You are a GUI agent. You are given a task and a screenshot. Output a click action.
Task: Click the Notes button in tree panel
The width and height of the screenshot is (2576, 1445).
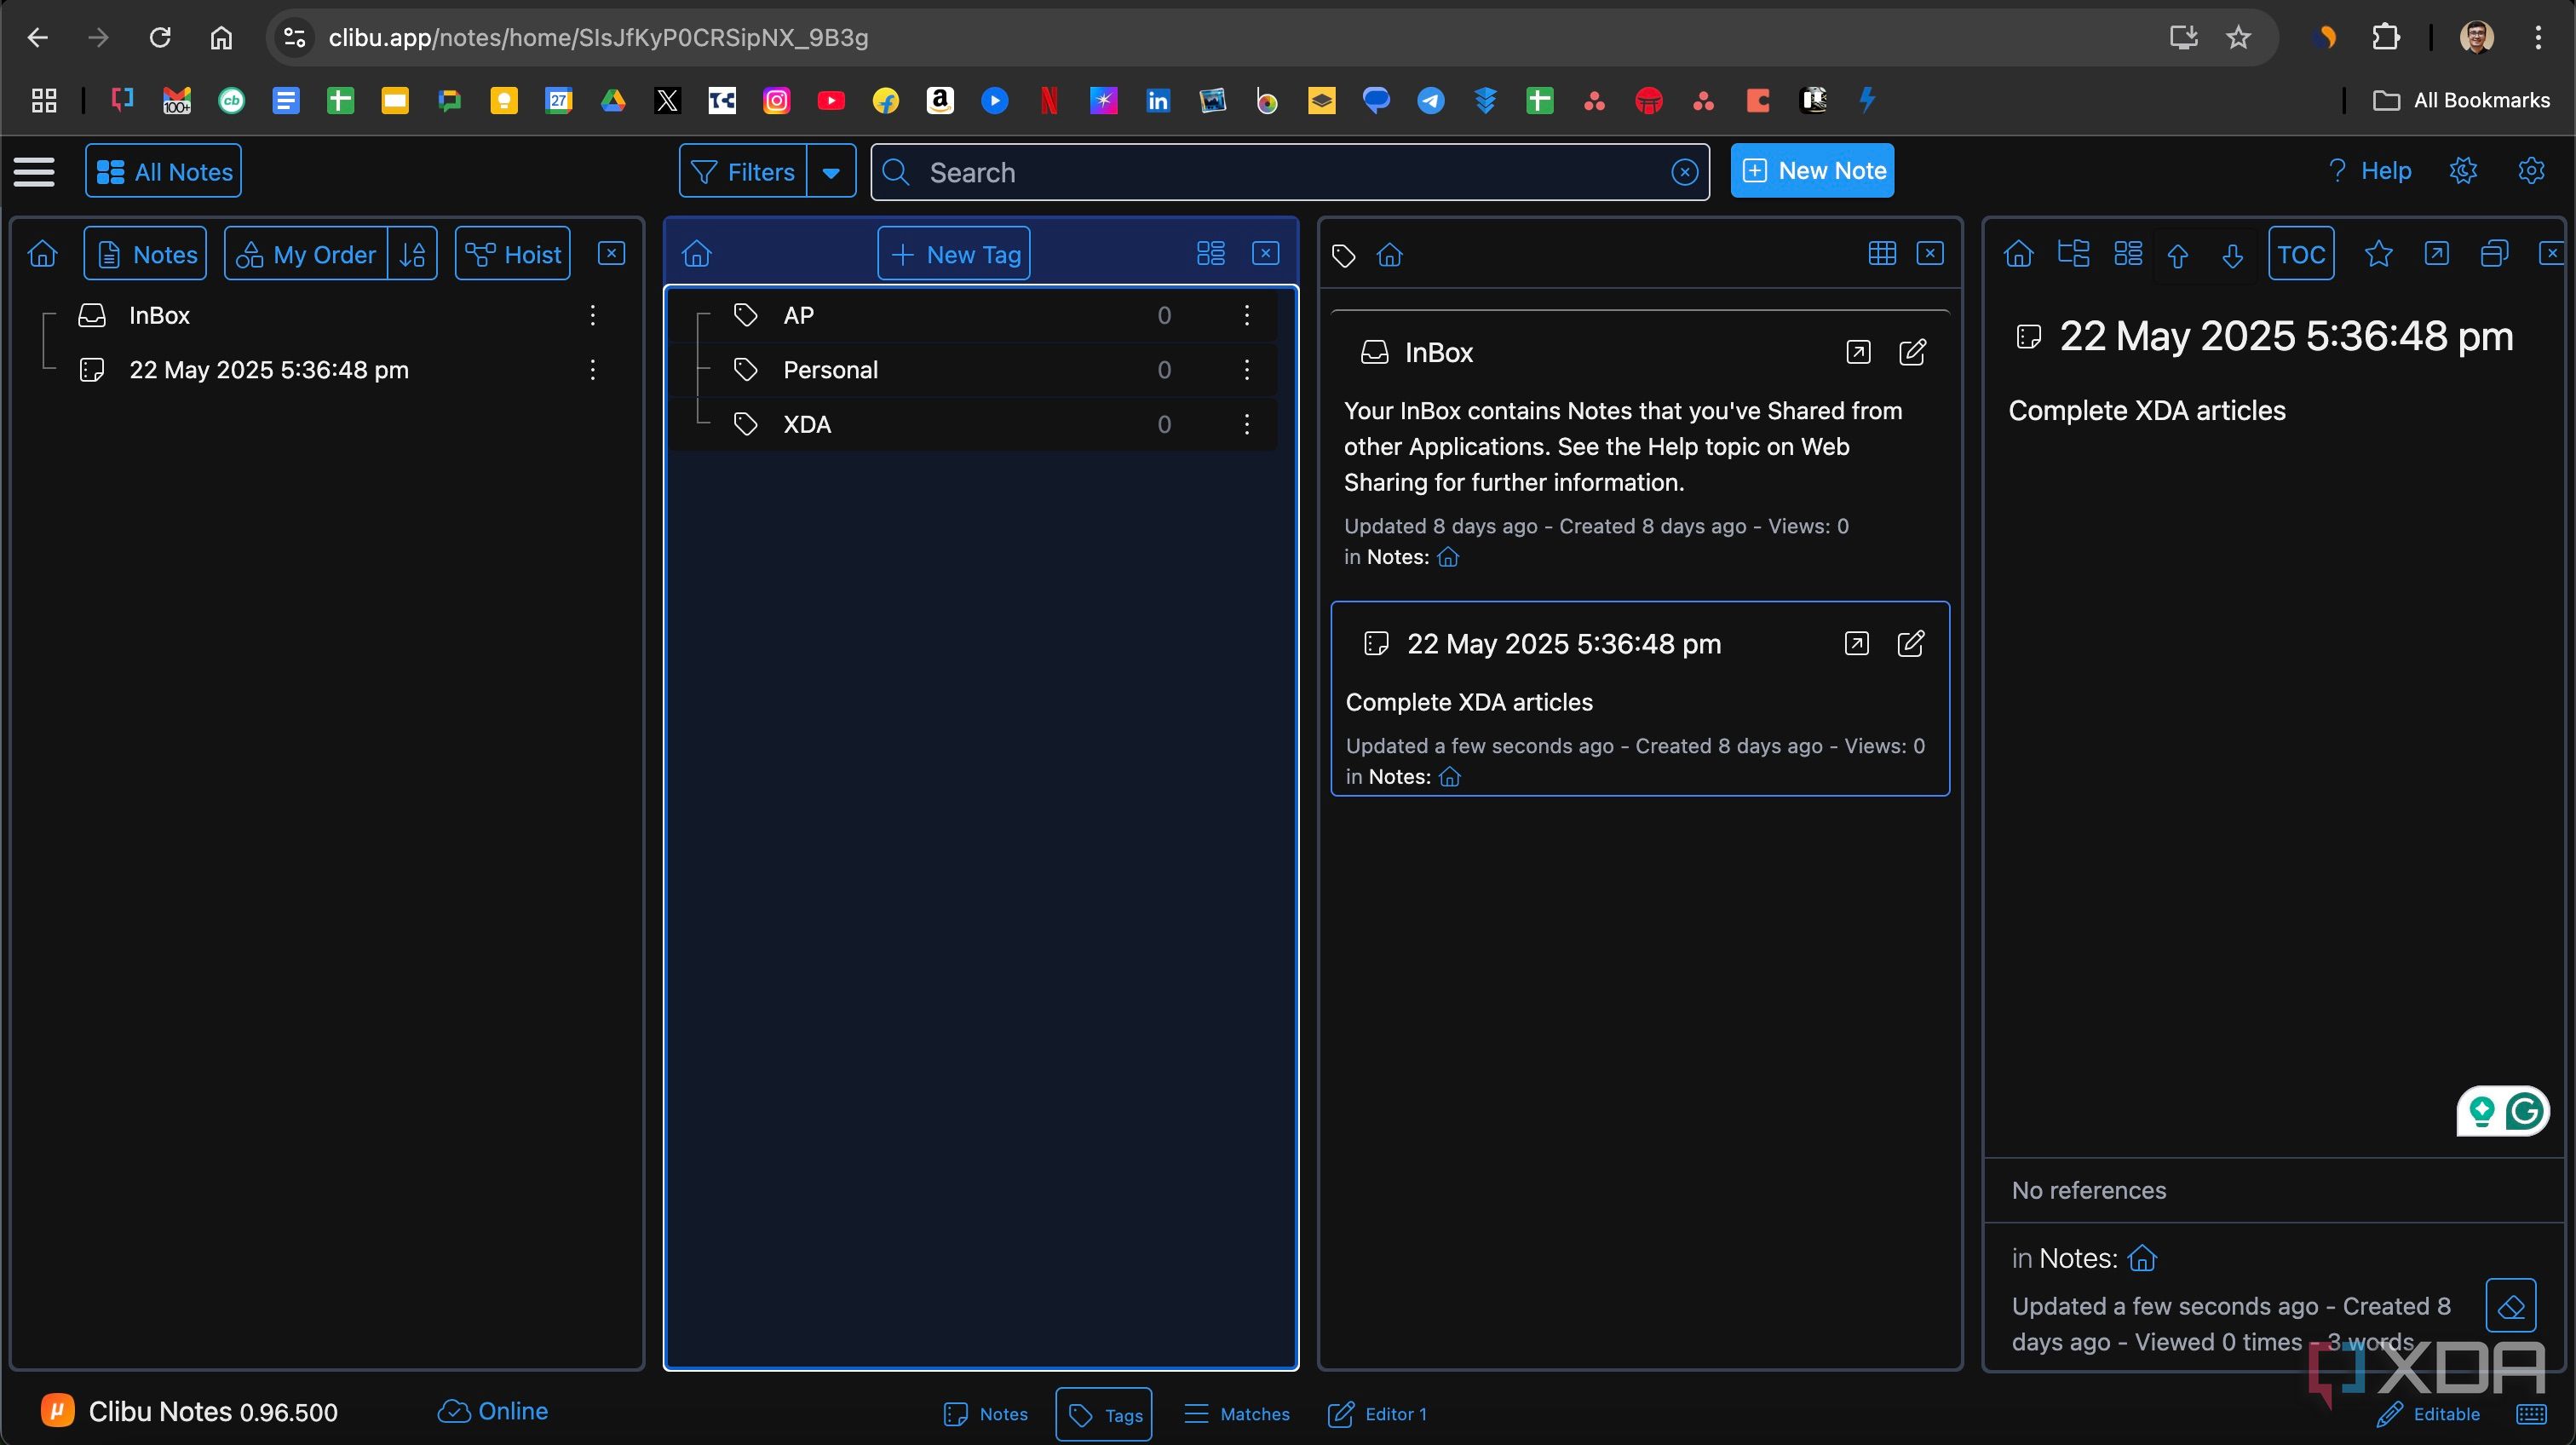tap(146, 254)
